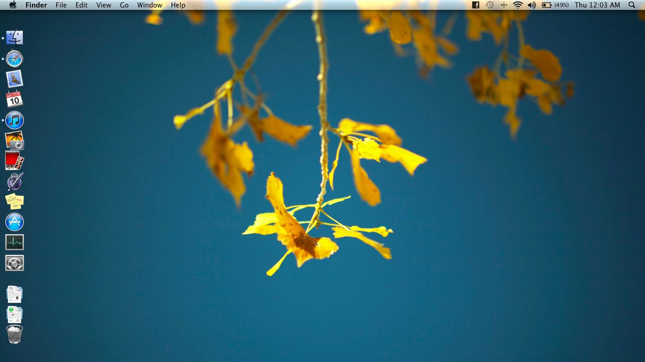Open Spotlight search magnifier
This screenshot has height=362, width=645.
[x=632, y=5]
